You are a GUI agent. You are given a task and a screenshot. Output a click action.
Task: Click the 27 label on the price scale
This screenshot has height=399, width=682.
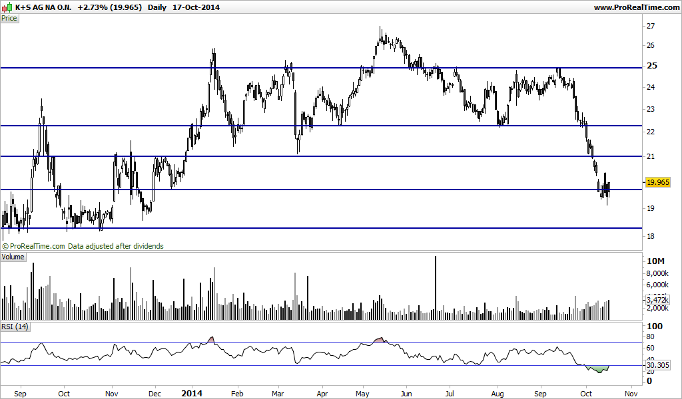[x=651, y=26]
